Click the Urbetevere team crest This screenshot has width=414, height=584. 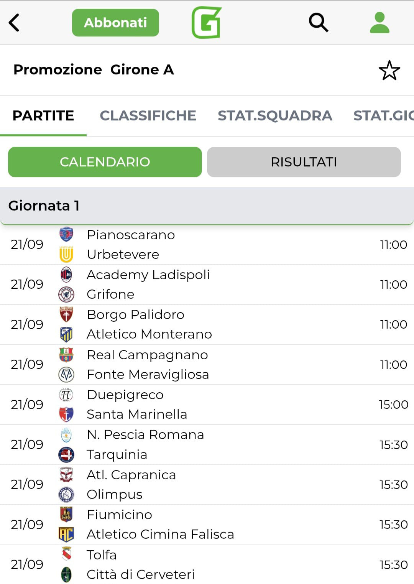point(66,254)
